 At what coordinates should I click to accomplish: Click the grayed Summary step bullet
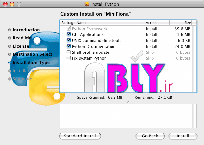[10, 79]
